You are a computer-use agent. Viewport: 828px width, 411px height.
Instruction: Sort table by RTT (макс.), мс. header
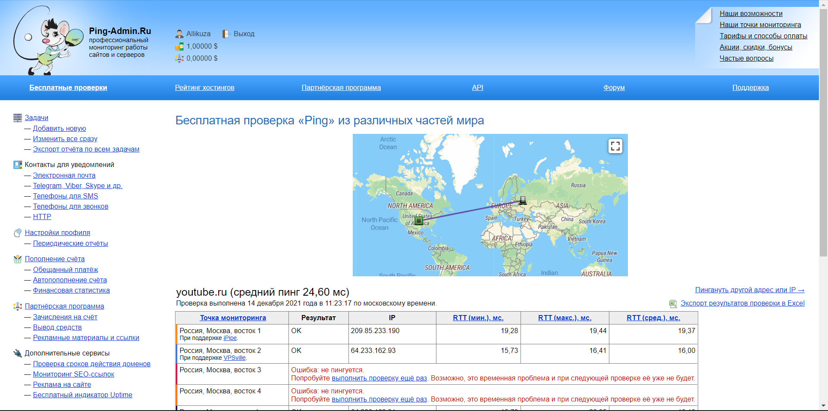coord(565,318)
